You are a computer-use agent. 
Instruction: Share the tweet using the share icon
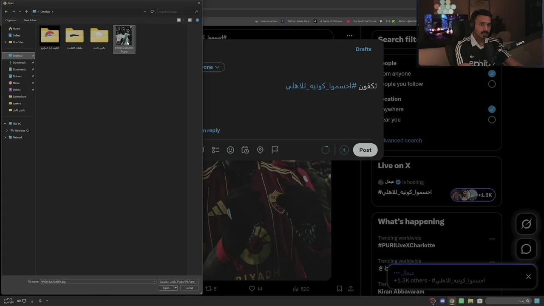(351, 289)
